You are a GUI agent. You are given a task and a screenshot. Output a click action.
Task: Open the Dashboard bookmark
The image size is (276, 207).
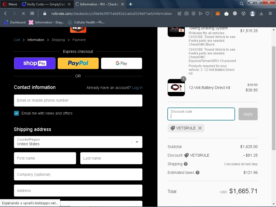pyautogui.click(x=15, y=22)
